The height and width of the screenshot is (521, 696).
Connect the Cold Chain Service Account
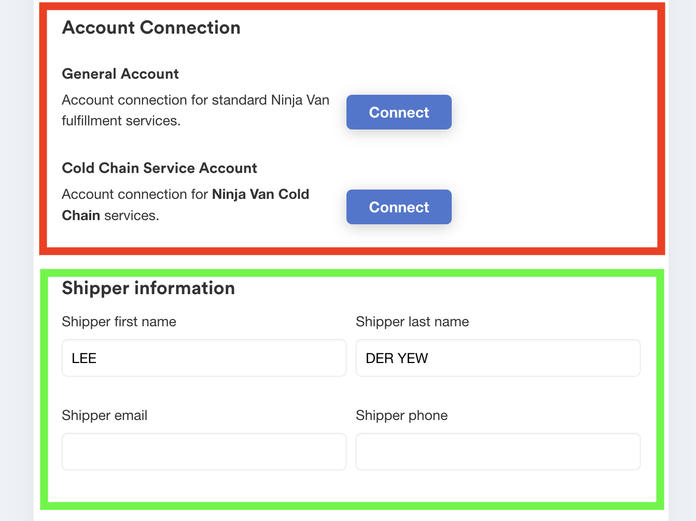click(399, 207)
